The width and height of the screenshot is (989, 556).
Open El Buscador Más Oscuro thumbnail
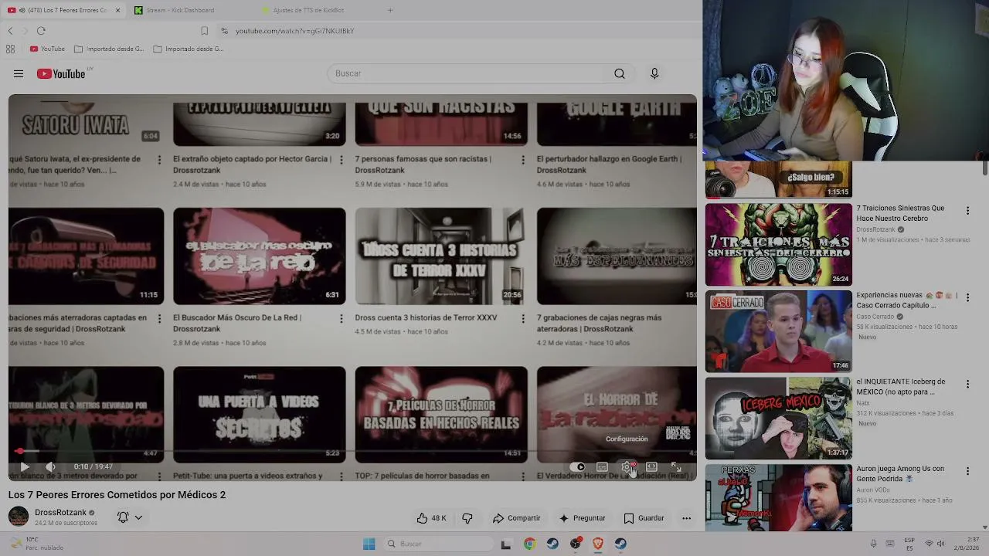tap(260, 256)
